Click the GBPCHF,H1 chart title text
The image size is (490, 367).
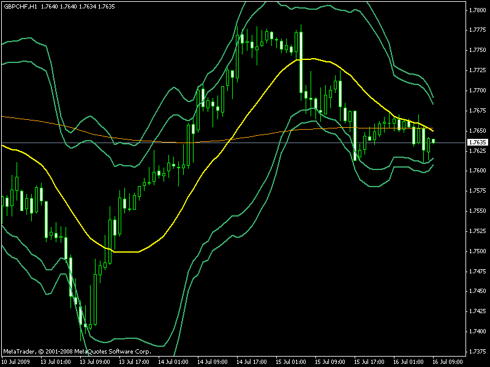tap(20, 6)
